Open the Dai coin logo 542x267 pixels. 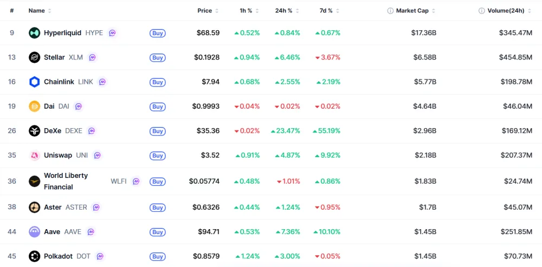click(x=35, y=106)
